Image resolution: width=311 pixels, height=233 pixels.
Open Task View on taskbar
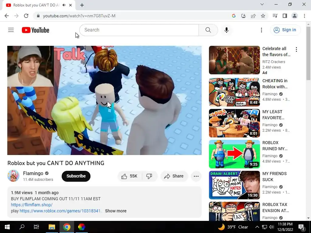click(36, 227)
